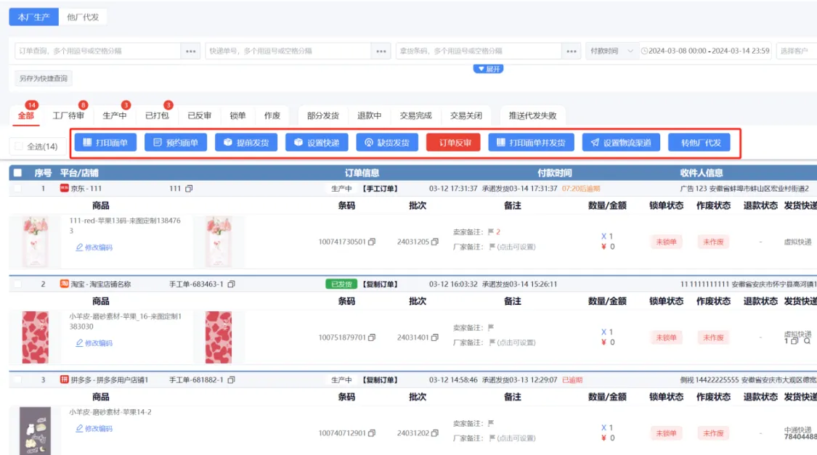Check the checkbox for order row 1
817x455 pixels.
(17, 189)
